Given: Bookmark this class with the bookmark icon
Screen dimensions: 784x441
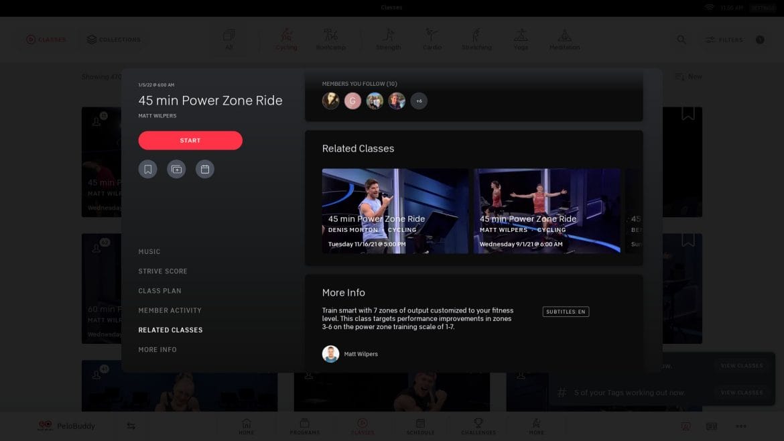Looking at the screenshot, I should point(147,170).
